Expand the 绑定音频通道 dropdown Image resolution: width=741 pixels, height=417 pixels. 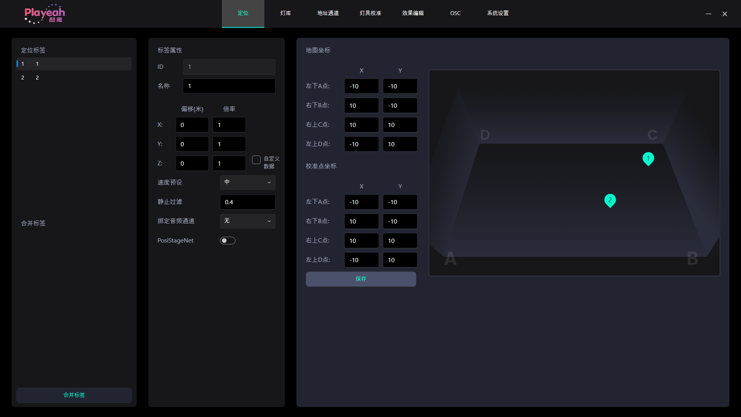pyautogui.click(x=247, y=221)
